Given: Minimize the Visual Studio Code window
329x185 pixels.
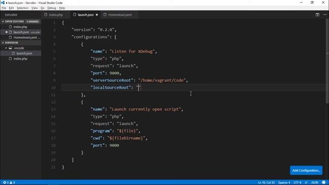Looking at the screenshot, I should [x=301, y=3].
